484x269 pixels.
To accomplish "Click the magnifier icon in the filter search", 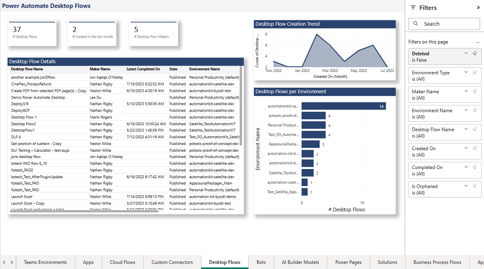I will [415, 23].
